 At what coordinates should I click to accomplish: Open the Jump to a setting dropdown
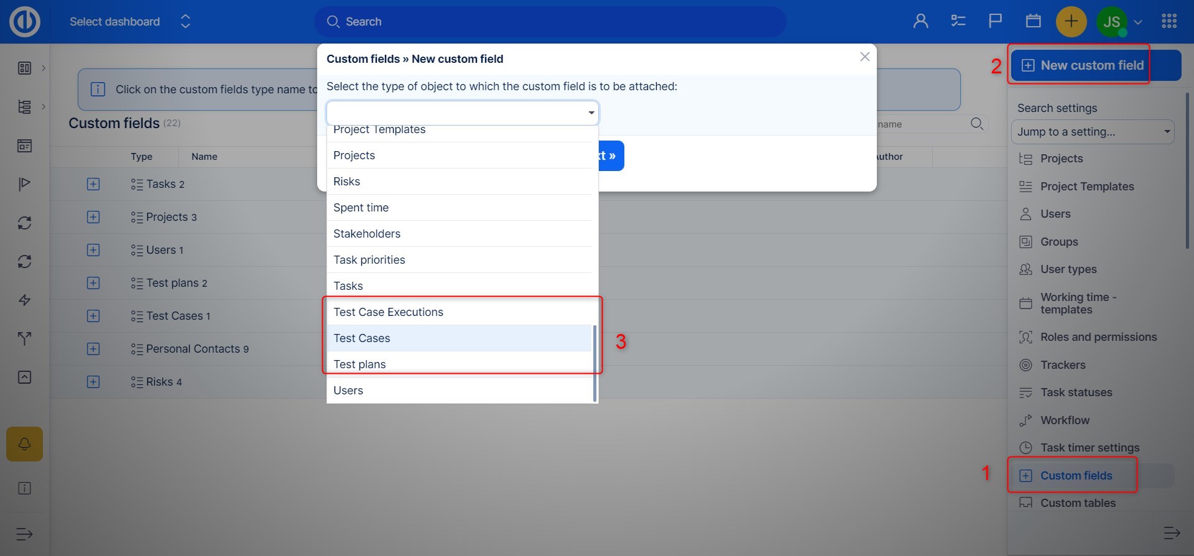1093,132
